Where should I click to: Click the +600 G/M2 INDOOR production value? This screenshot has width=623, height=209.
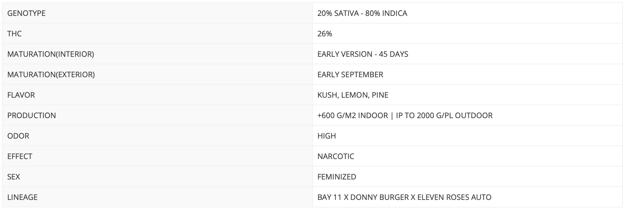coord(353,115)
